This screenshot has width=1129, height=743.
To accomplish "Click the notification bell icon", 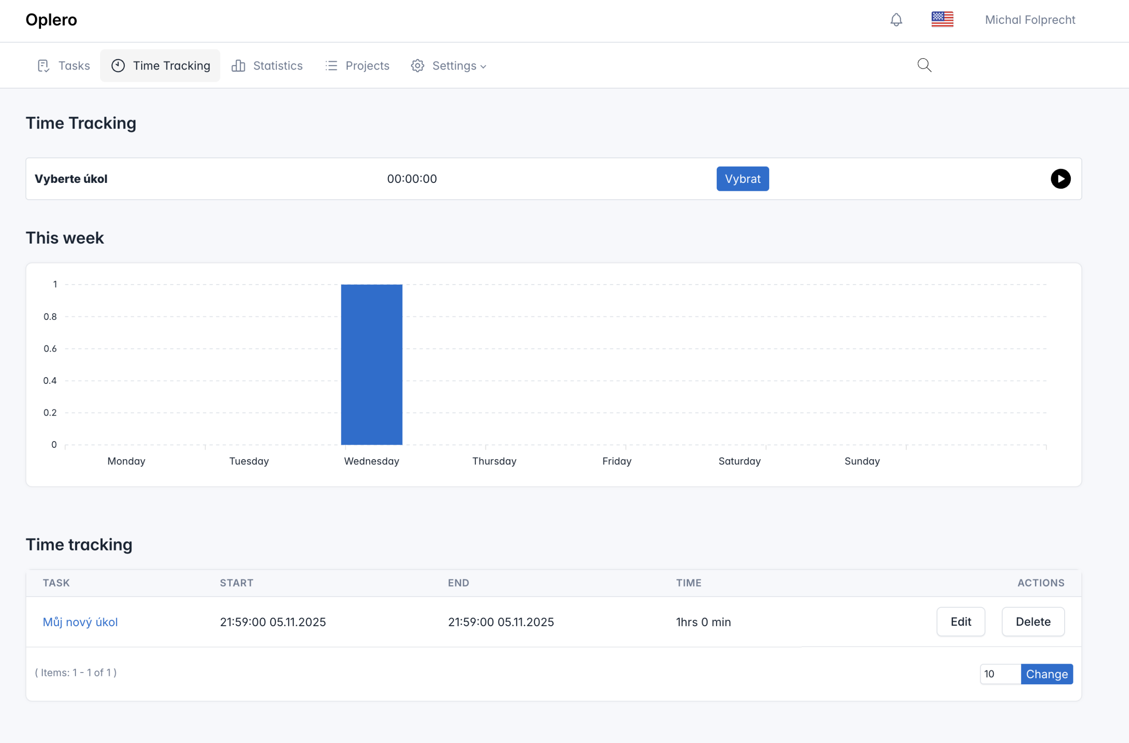I will [x=896, y=19].
